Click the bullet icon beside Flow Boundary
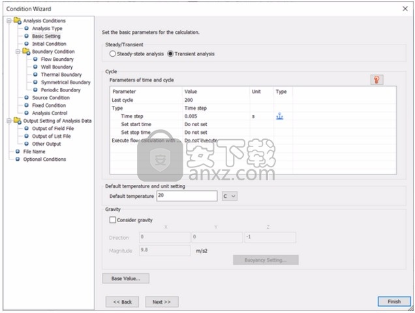This screenshot has height=313, width=415. click(35, 59)
